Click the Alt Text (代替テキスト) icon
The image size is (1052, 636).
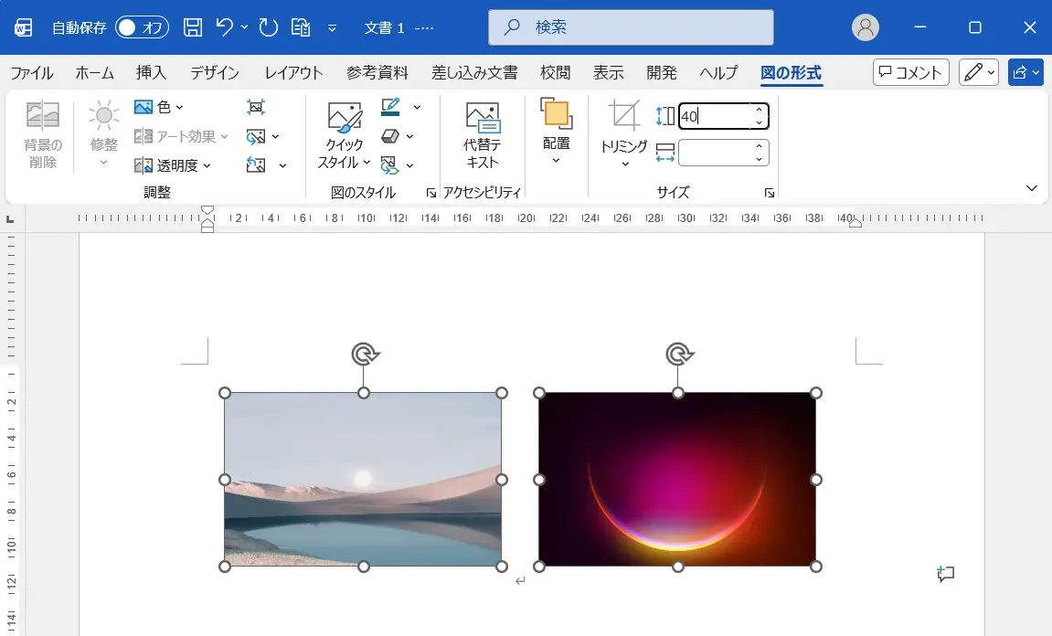(483, 117)
